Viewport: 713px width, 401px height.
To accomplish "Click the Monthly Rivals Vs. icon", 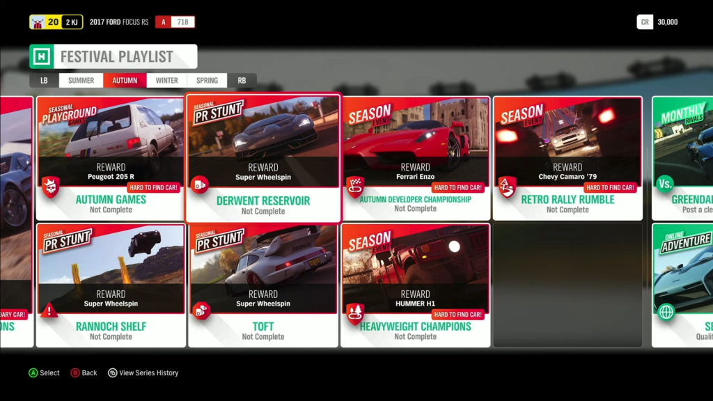I will [665, 184].
